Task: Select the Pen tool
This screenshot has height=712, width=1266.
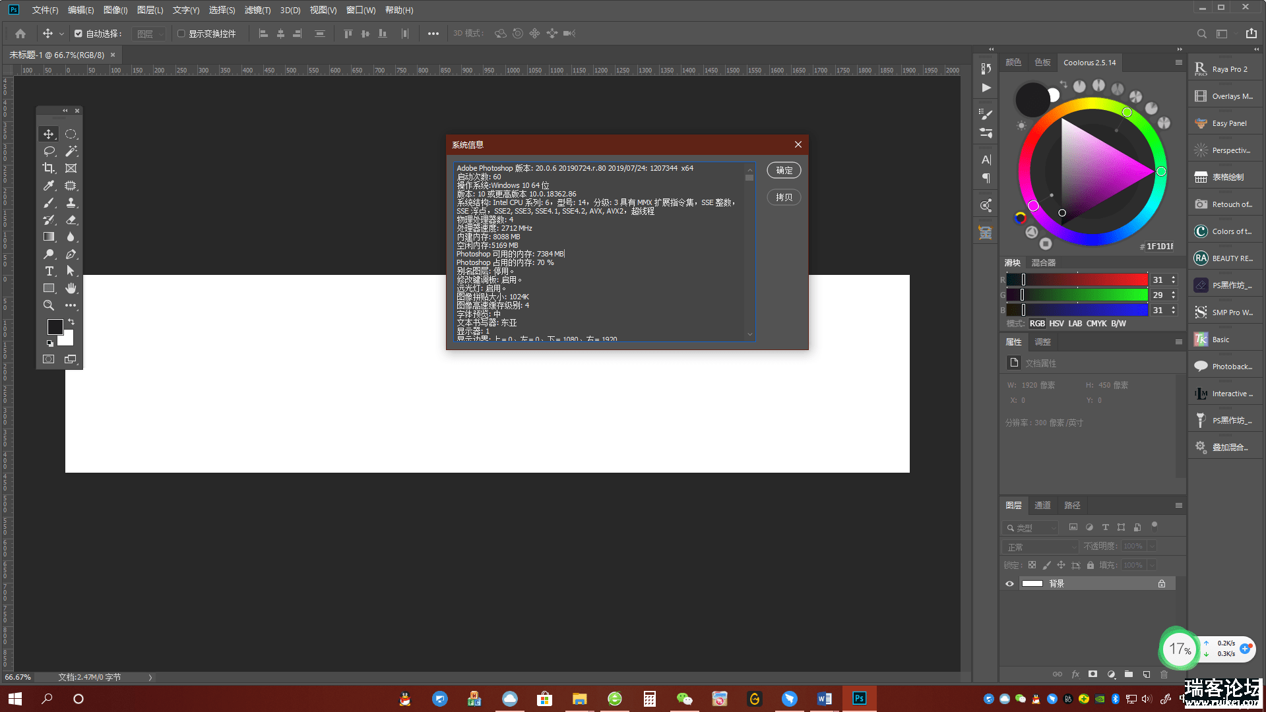Action: click(x=71, y=254)
